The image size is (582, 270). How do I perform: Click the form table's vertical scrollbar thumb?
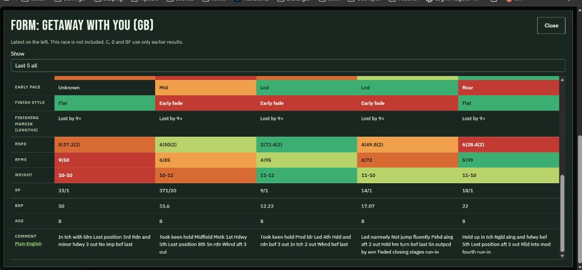point(562,213)
